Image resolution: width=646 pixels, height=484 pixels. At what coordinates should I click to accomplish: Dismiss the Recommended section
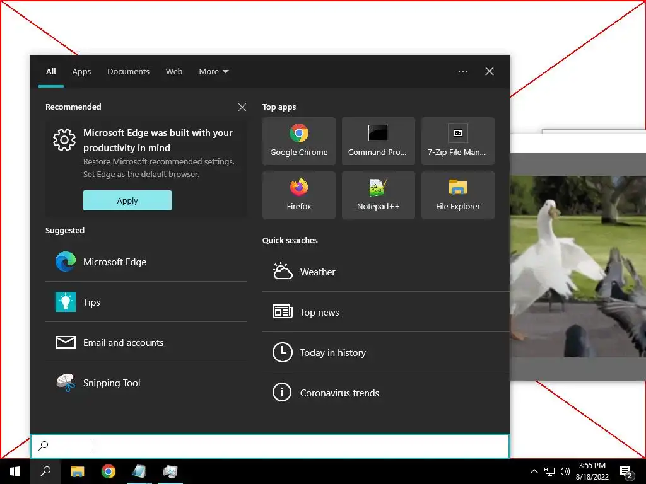[x=242, y=107]
